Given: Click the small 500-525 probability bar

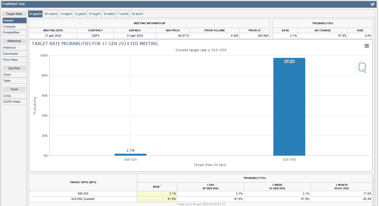Looking at the screenshot, I should [x=130, y=154].
